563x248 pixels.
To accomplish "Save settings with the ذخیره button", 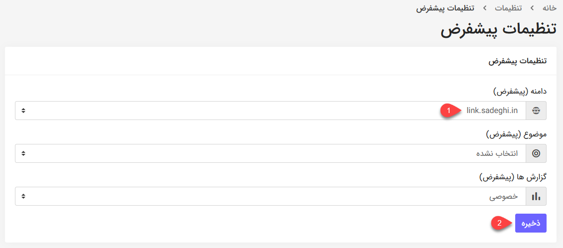I will [x=531, y=223].
